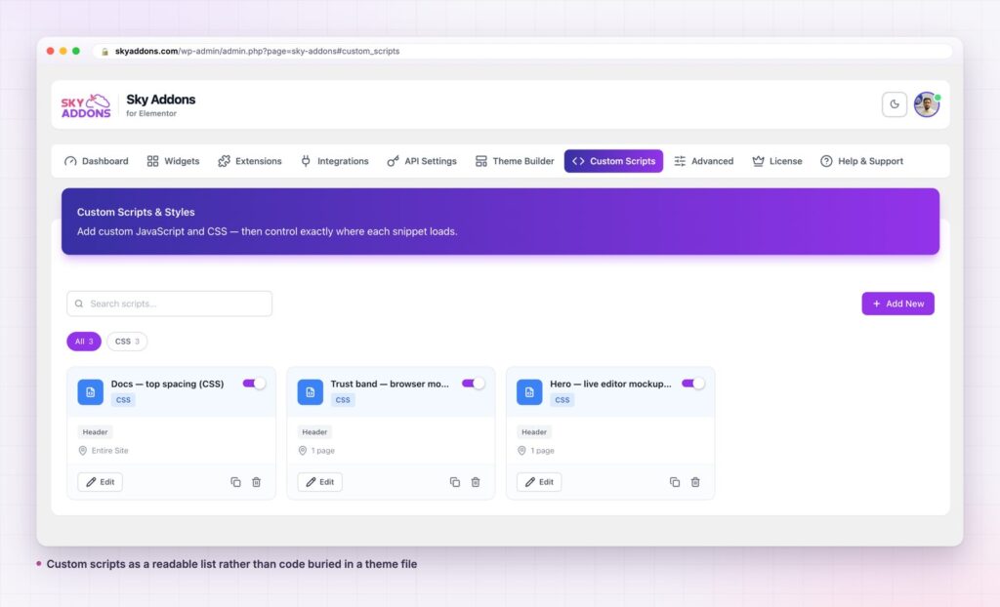1000x607 pixels.
Task: Delete the Hero live editor script
Action: [695, 482]
